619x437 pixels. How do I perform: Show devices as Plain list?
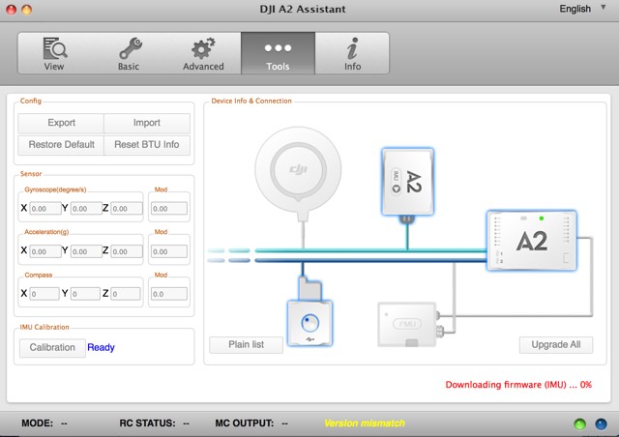[x=246, y=344]
